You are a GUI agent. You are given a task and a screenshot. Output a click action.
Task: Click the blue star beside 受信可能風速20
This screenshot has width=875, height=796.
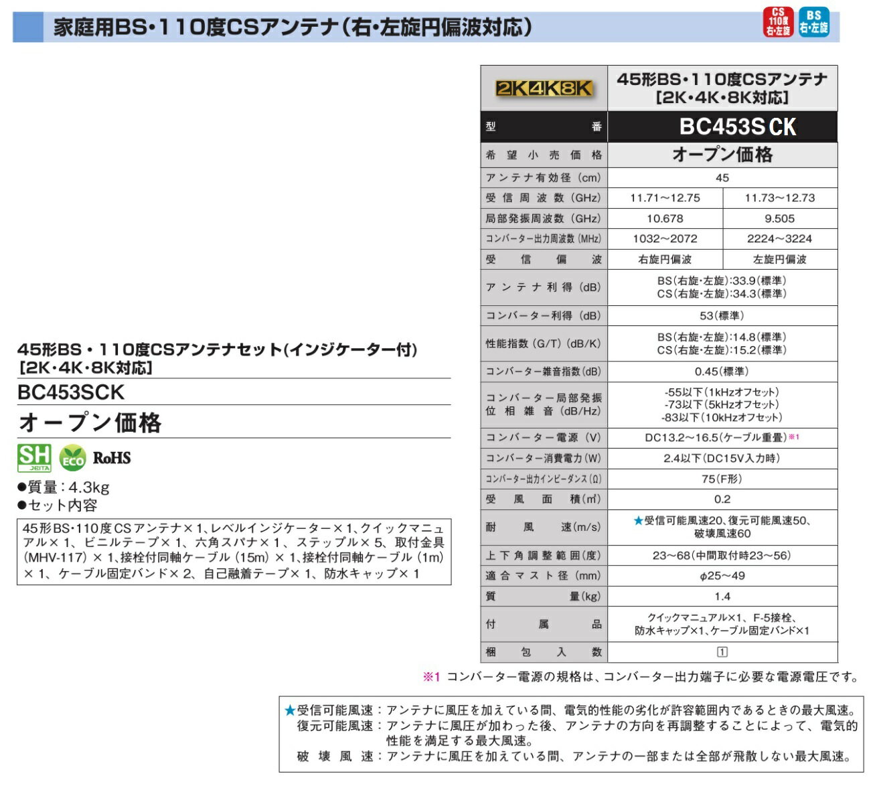(x=638, y=521)
